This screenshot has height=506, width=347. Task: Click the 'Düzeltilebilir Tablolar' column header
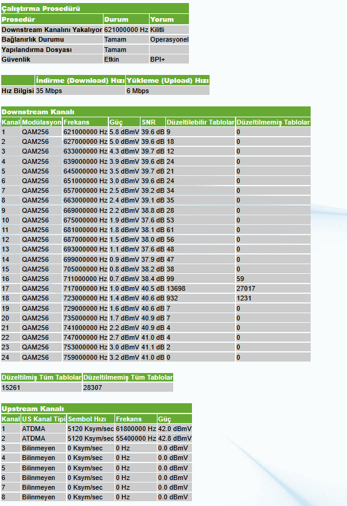[x=200, y=122]
